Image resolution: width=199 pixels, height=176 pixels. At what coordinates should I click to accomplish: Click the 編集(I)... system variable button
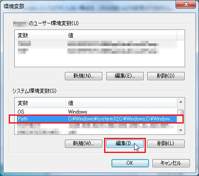(x=125, y=143)
